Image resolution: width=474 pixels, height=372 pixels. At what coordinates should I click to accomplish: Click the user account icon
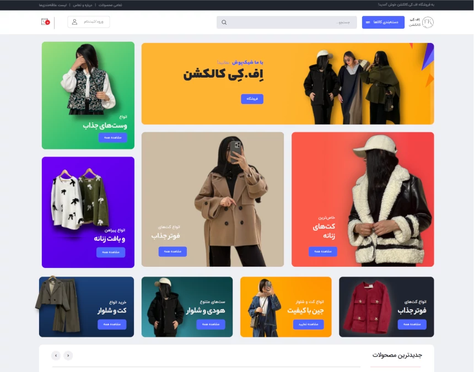(74, 22)
